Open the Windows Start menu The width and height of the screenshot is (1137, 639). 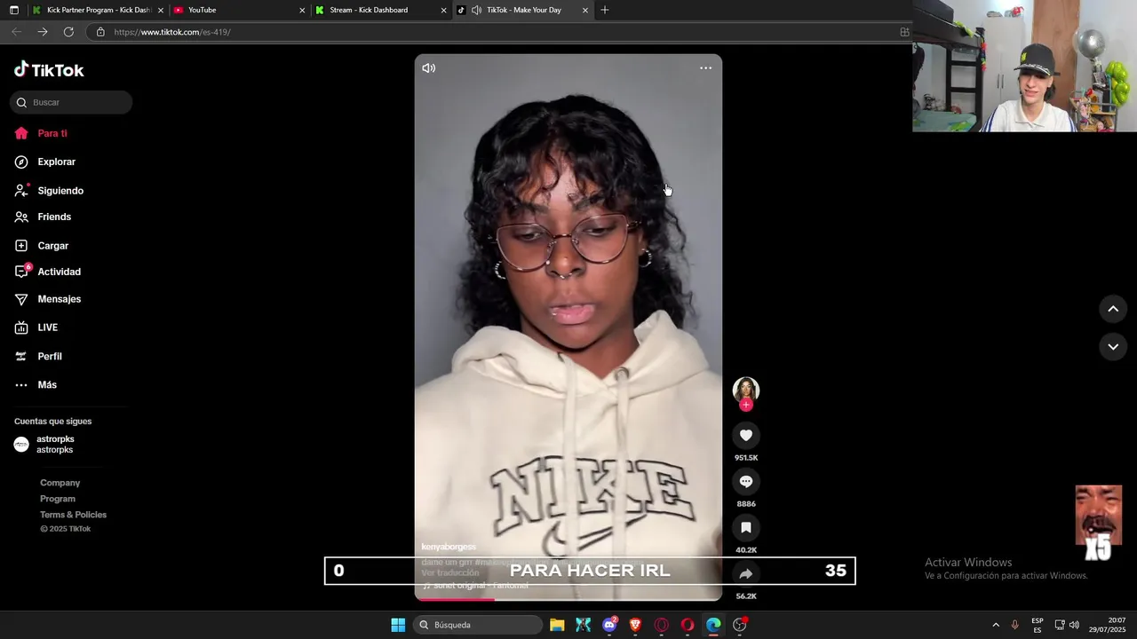[398, 625]
